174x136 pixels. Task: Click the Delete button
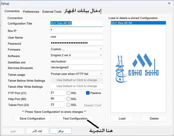coord(154,118)
